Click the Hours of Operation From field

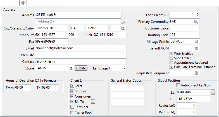click(23, 88)
